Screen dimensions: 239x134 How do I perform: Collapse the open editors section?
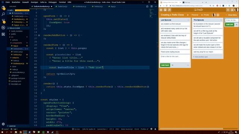[x=8, y=10]
